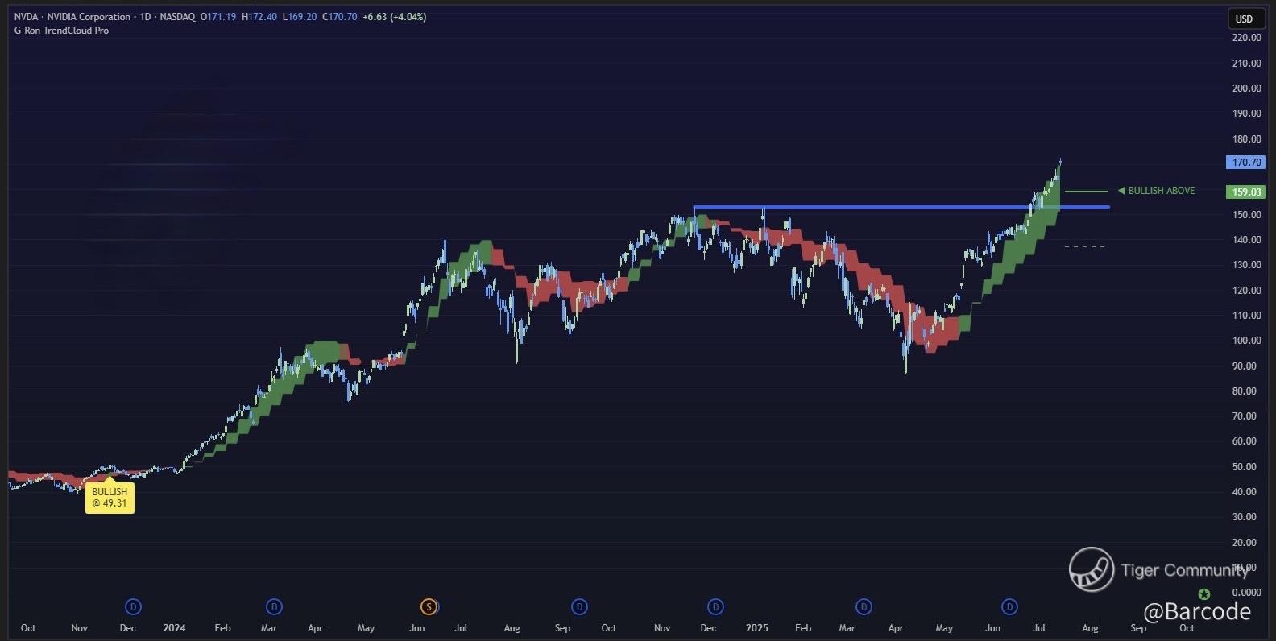Click 190.00 on the price axis

1246,114
